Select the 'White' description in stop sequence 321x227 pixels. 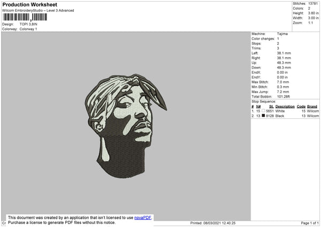pos(280,111)
